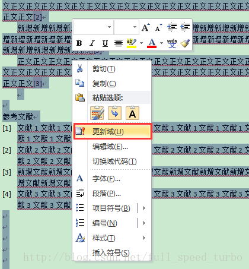Choose 剪切(T) from context menu

104,69
